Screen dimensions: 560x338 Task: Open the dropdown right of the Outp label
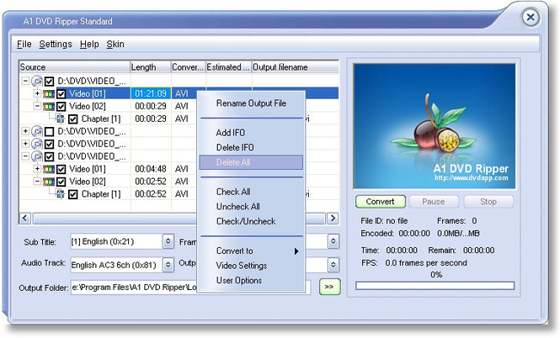[x=333, y=265]
